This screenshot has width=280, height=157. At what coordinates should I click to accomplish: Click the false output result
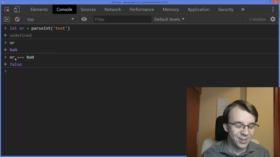pos(16,65)
